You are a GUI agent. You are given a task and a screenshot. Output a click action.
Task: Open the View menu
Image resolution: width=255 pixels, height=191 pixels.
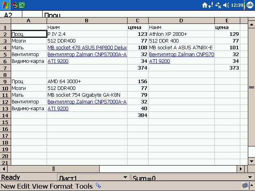40,186
